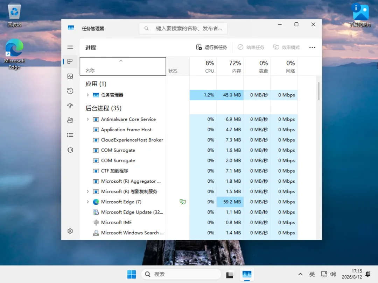Open the 了解此图片 desktop icon
The width and height of the screenshot is (378, 283).
pyautogui.click(x=360, y=15)
